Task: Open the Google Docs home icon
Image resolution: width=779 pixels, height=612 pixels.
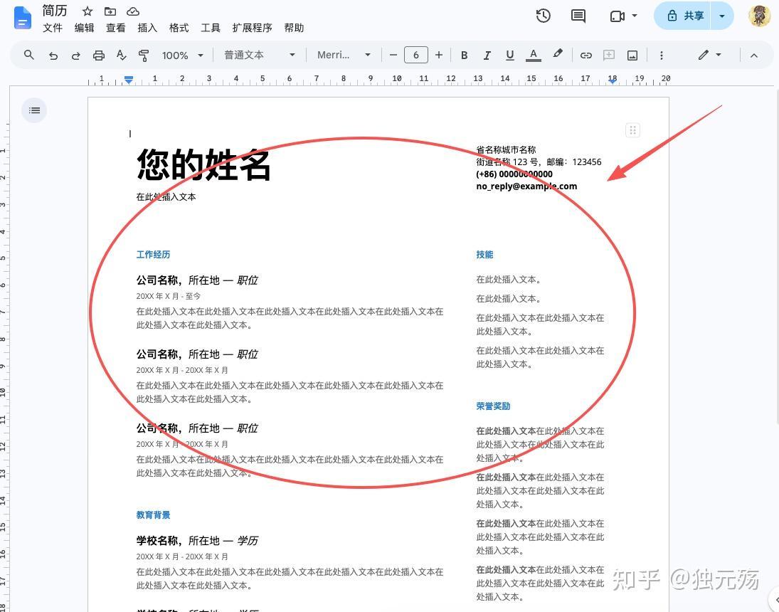Action: [22, 17]
